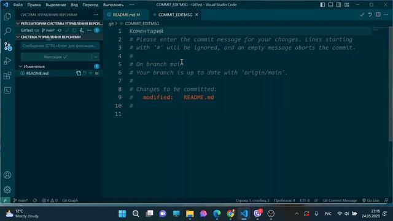393x221 pixels.
Task: Split the editor to the right
Action: coord(378,15)
